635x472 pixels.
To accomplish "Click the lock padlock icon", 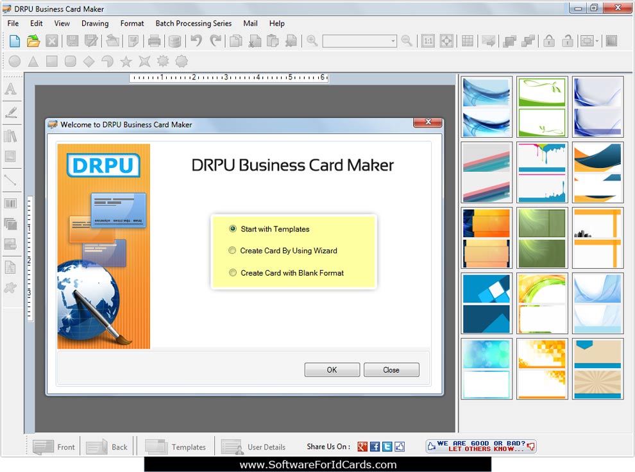I will pyautogui.click(x=549, y=41).
